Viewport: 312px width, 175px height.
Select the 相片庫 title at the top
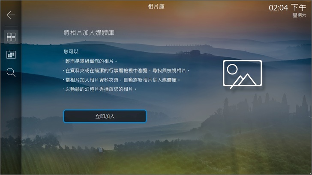coord(156,6)
